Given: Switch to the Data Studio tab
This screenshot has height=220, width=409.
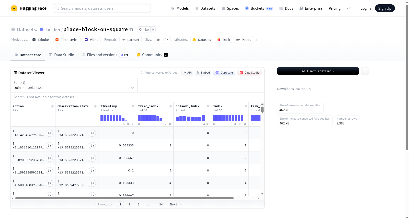Looking at the screenshot, I should 62,55.
